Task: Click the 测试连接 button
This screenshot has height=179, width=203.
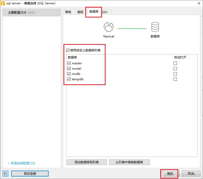Action: coord(30,174)
